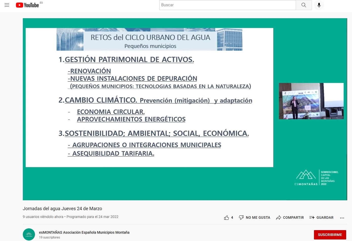Start voice search with microphone icon
The image size is (352, 241).
[319, 5]
